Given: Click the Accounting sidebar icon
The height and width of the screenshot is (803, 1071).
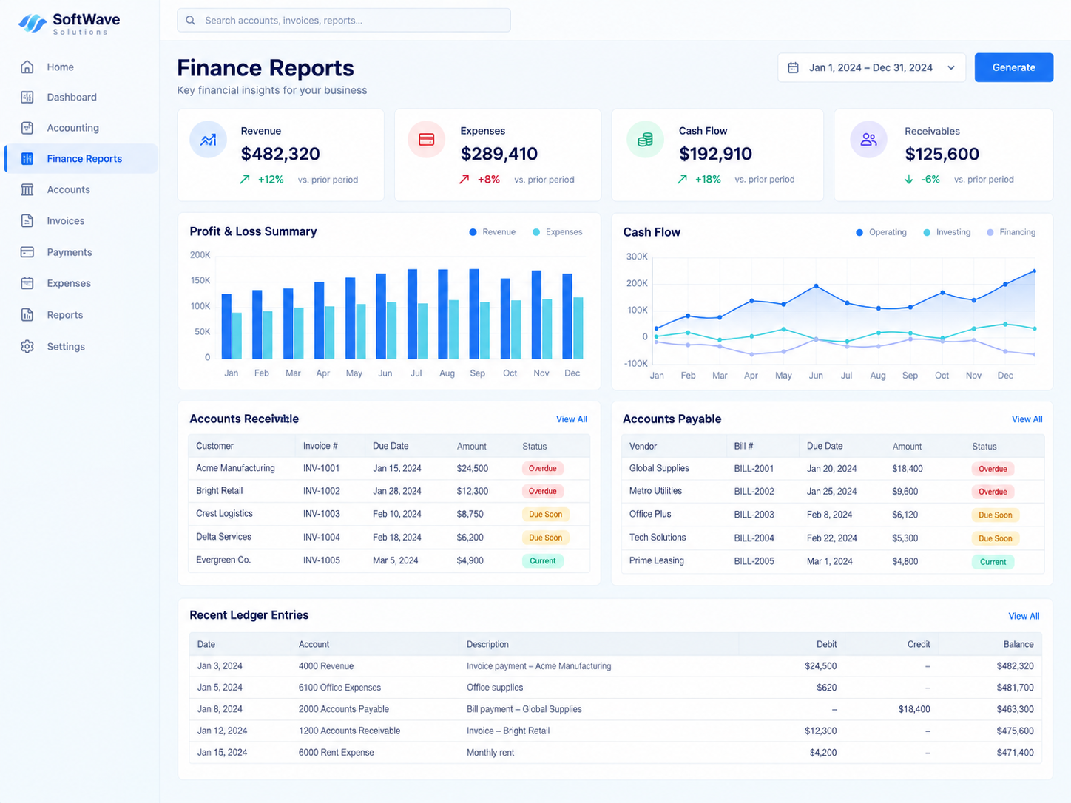Looking at the screenshot, I should (27, 128).
